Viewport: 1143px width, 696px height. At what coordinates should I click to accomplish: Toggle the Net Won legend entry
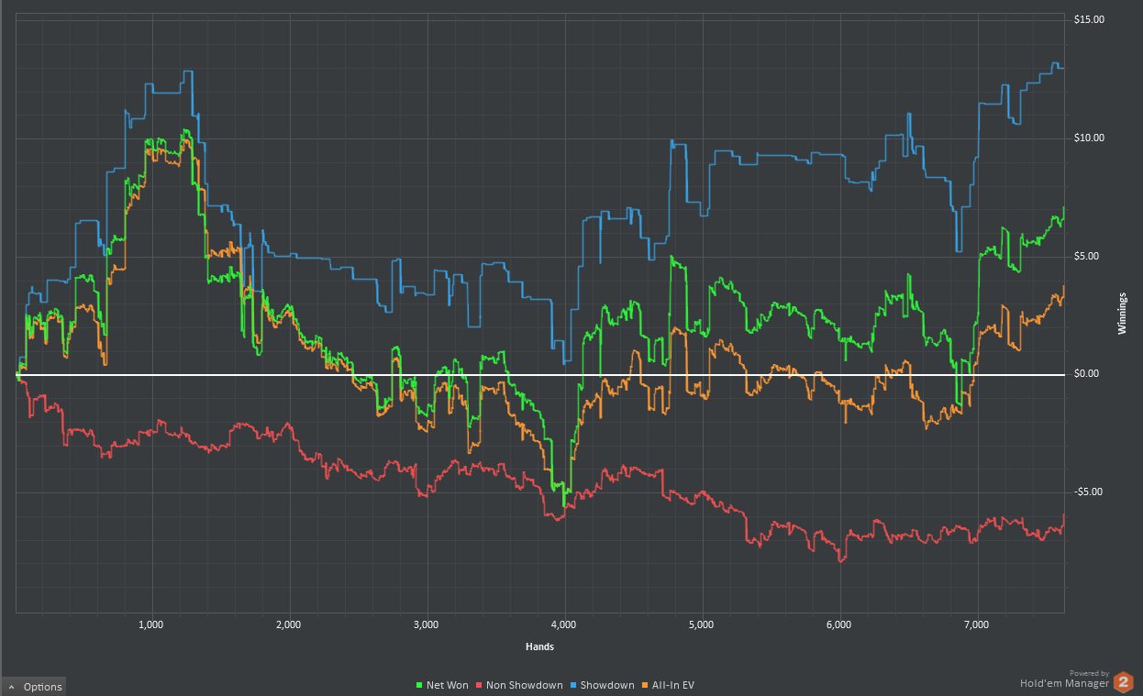(x=441, y=685)
